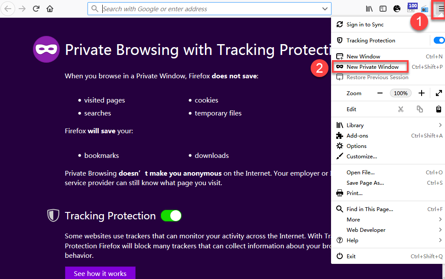
Task: Click the camera screenshot toolbar icon
Action: (424, 9)
